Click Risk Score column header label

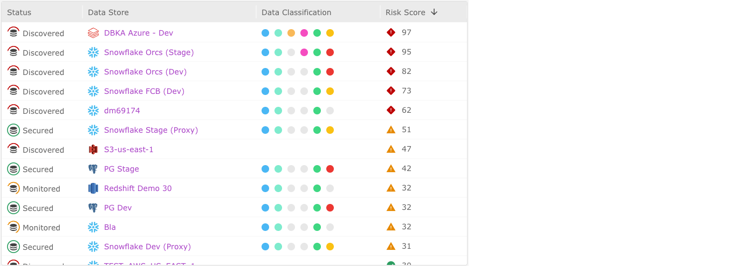coord(406,12)
